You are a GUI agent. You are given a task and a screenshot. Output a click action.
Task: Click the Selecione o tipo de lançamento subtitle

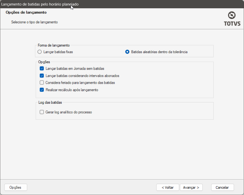34,22
